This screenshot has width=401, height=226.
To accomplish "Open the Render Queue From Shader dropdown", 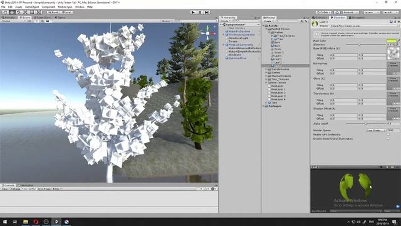I will click(x=376, y=130).
